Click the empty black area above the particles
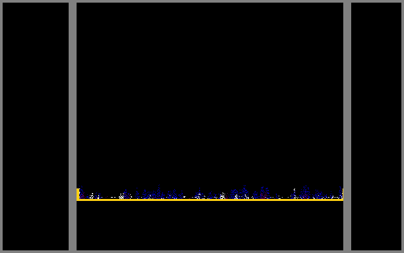Image resolution: width=404 pixels, height=253 pixels. (210, 92)
